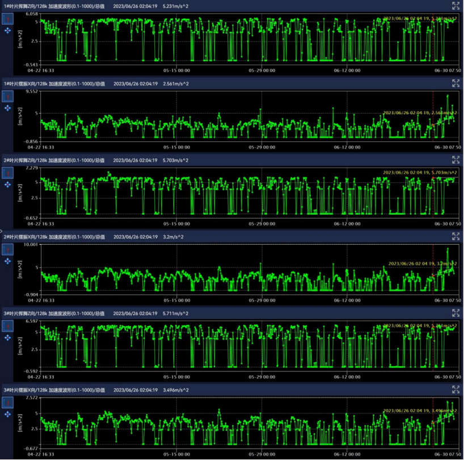
Task: Select the pan tool on 3#叶片挥舞Z向 chart
Action: 8,337
